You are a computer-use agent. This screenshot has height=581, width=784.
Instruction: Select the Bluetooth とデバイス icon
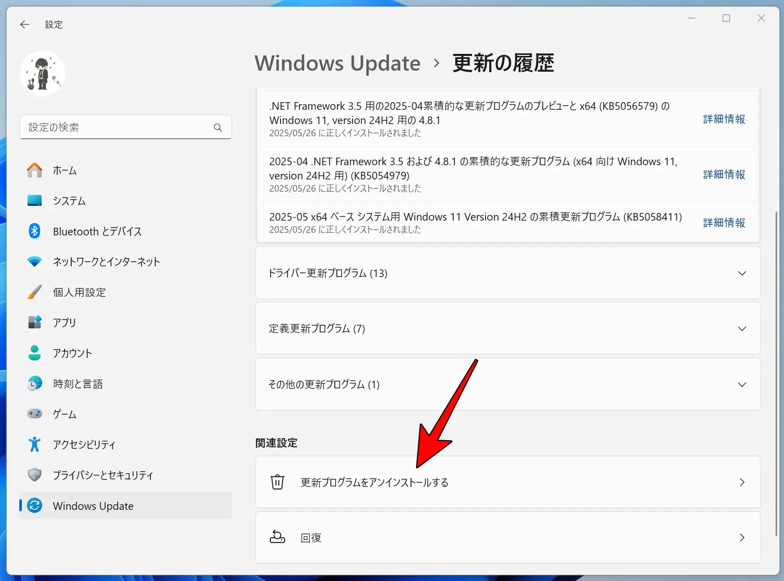[x=34, y=231]
